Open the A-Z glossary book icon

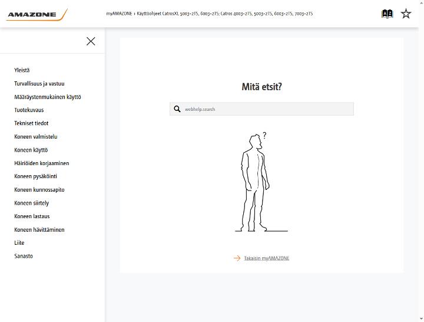click(x=387, y=14)
